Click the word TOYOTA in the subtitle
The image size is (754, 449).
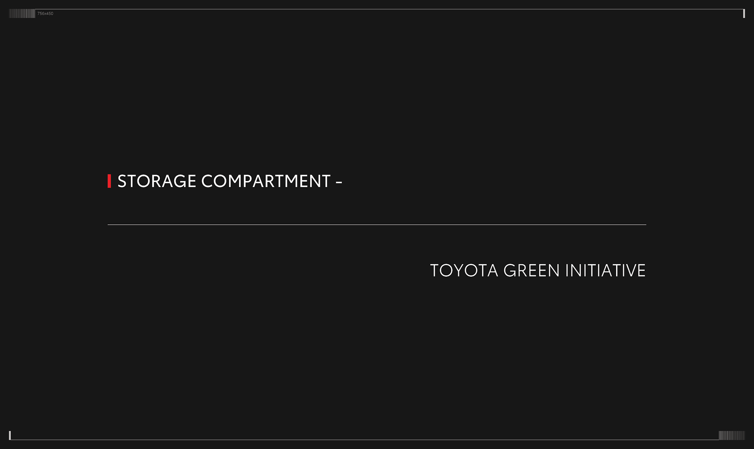point(464,271)
